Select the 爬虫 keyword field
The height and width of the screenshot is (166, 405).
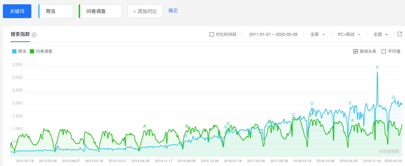tap(56, 11)
